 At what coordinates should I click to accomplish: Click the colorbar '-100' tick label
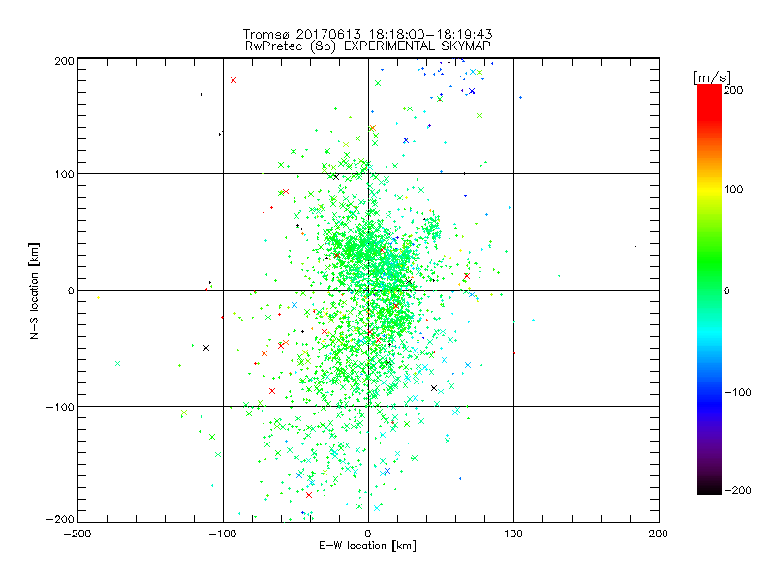737,392
